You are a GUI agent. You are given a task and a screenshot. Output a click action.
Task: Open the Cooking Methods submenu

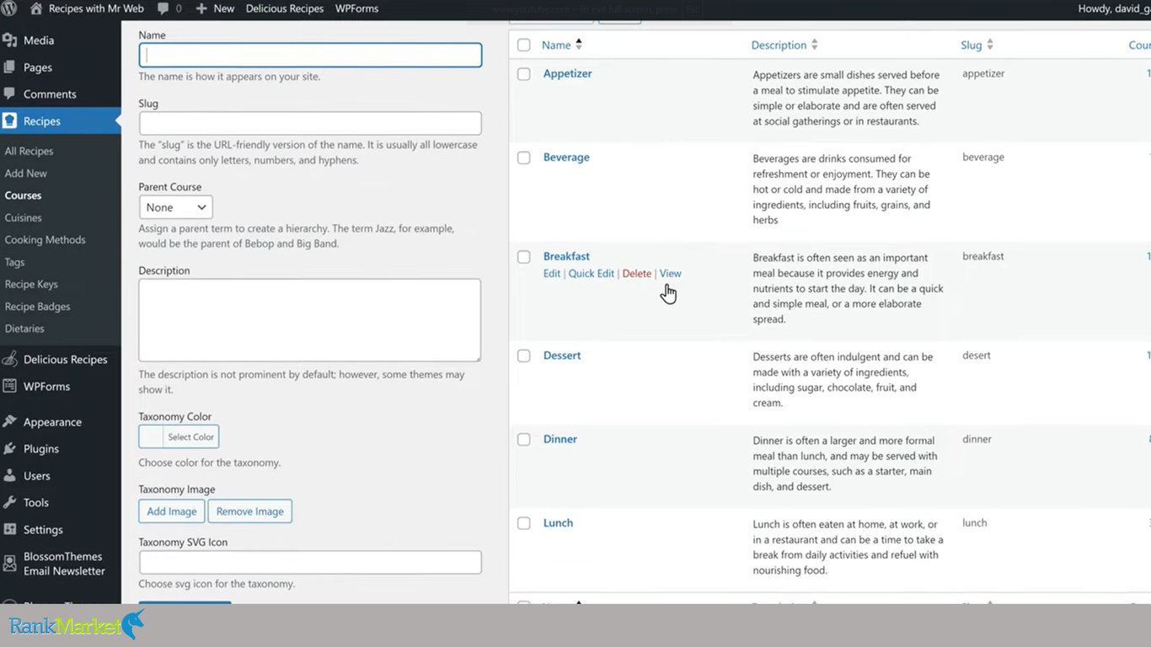click(x=45, y=239)
